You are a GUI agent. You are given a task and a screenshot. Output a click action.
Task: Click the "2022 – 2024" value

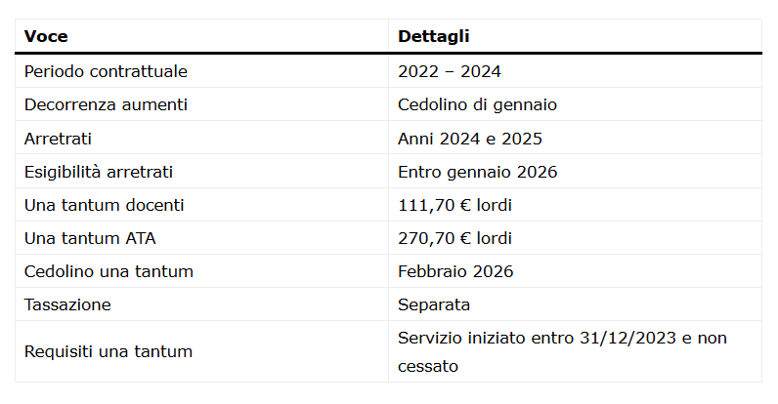(x=450, y=71)
